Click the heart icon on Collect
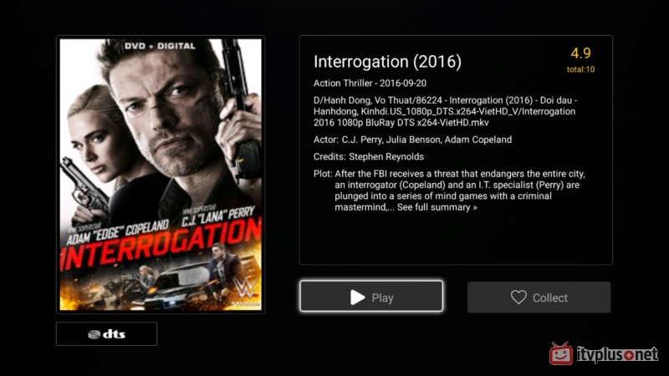Screen dimensions: 669x376 518,297
